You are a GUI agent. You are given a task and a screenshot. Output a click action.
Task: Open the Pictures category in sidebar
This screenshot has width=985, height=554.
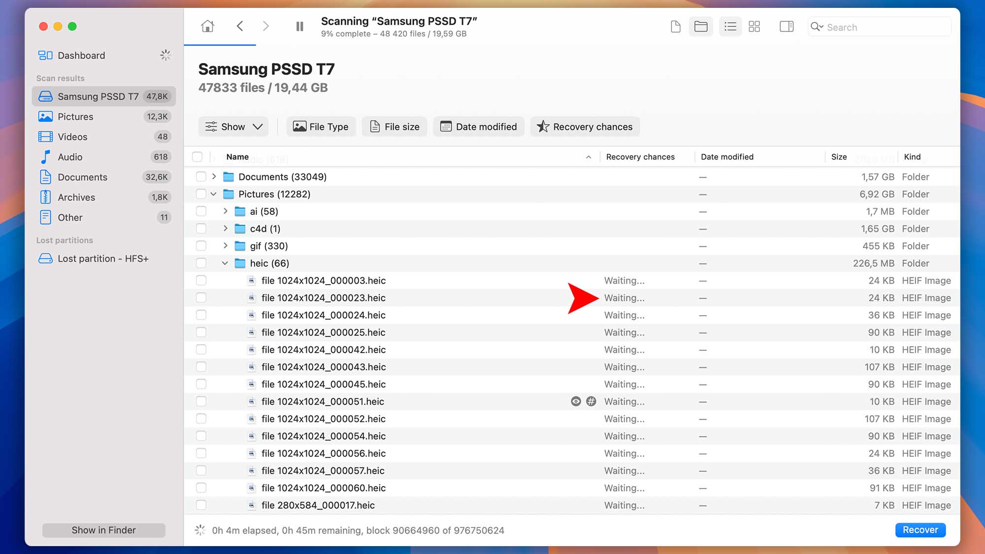(x=103, y=117)
